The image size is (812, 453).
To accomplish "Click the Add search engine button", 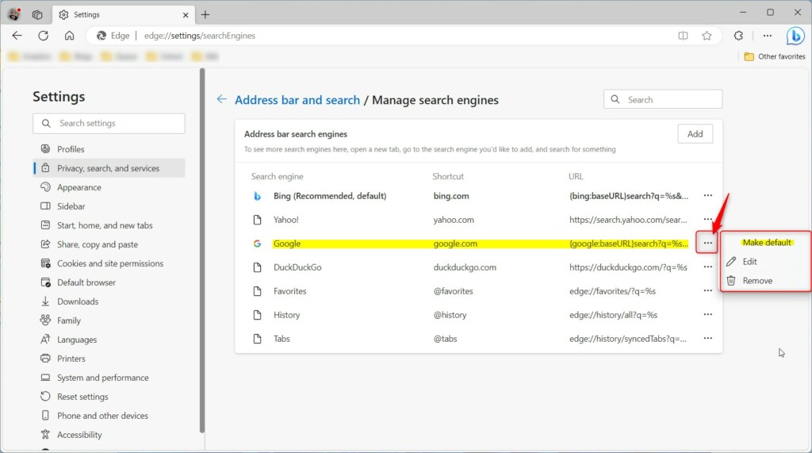I will [x=695, y=134].
